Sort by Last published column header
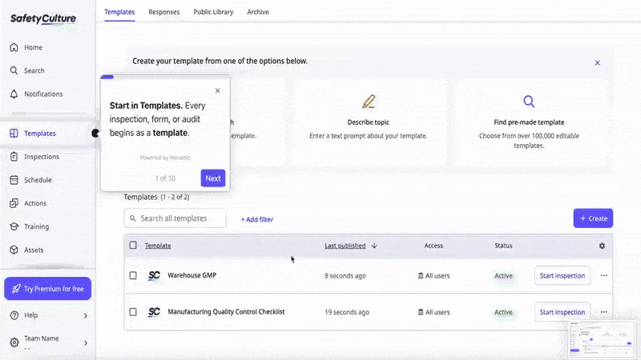 click(x=345, y=246)
